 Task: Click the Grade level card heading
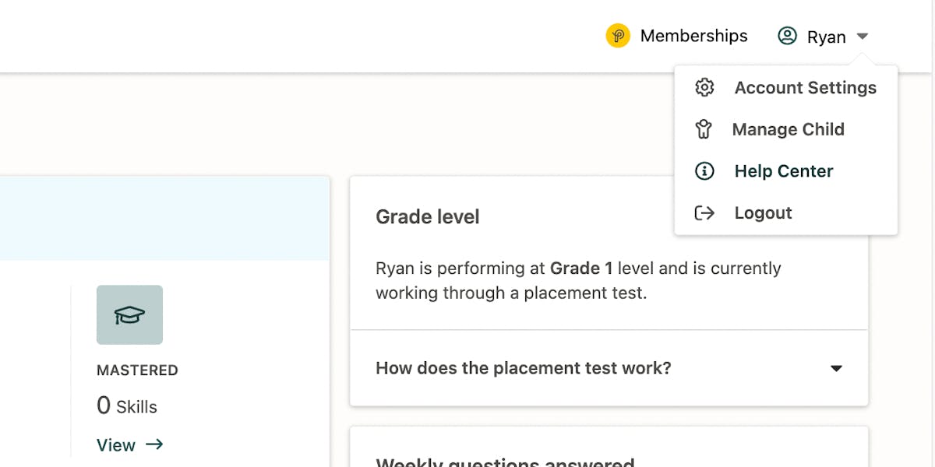tap(428, 216)
